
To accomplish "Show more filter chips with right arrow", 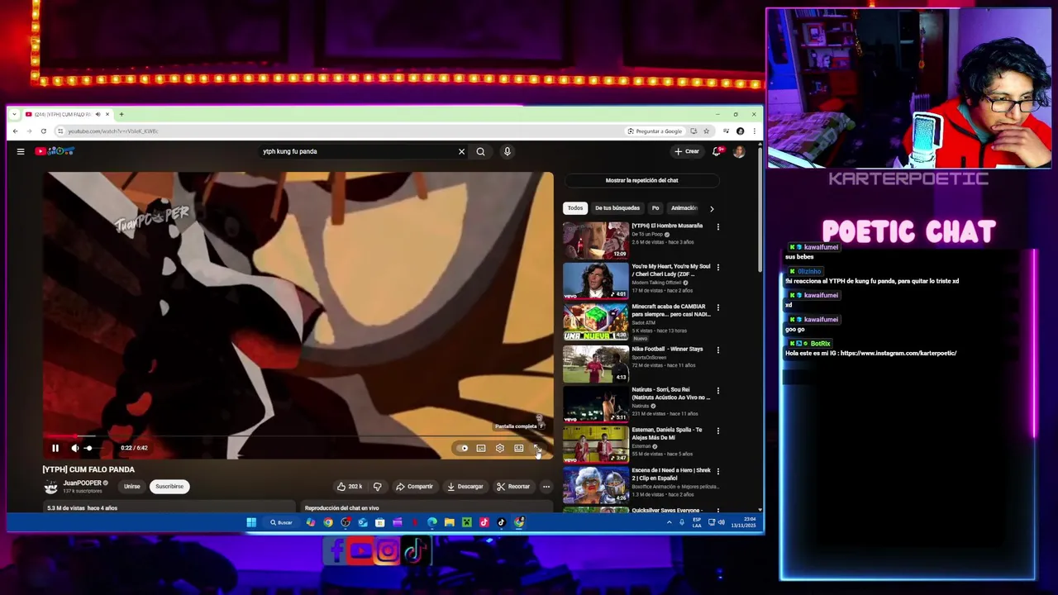I will [x=712, y=208].
